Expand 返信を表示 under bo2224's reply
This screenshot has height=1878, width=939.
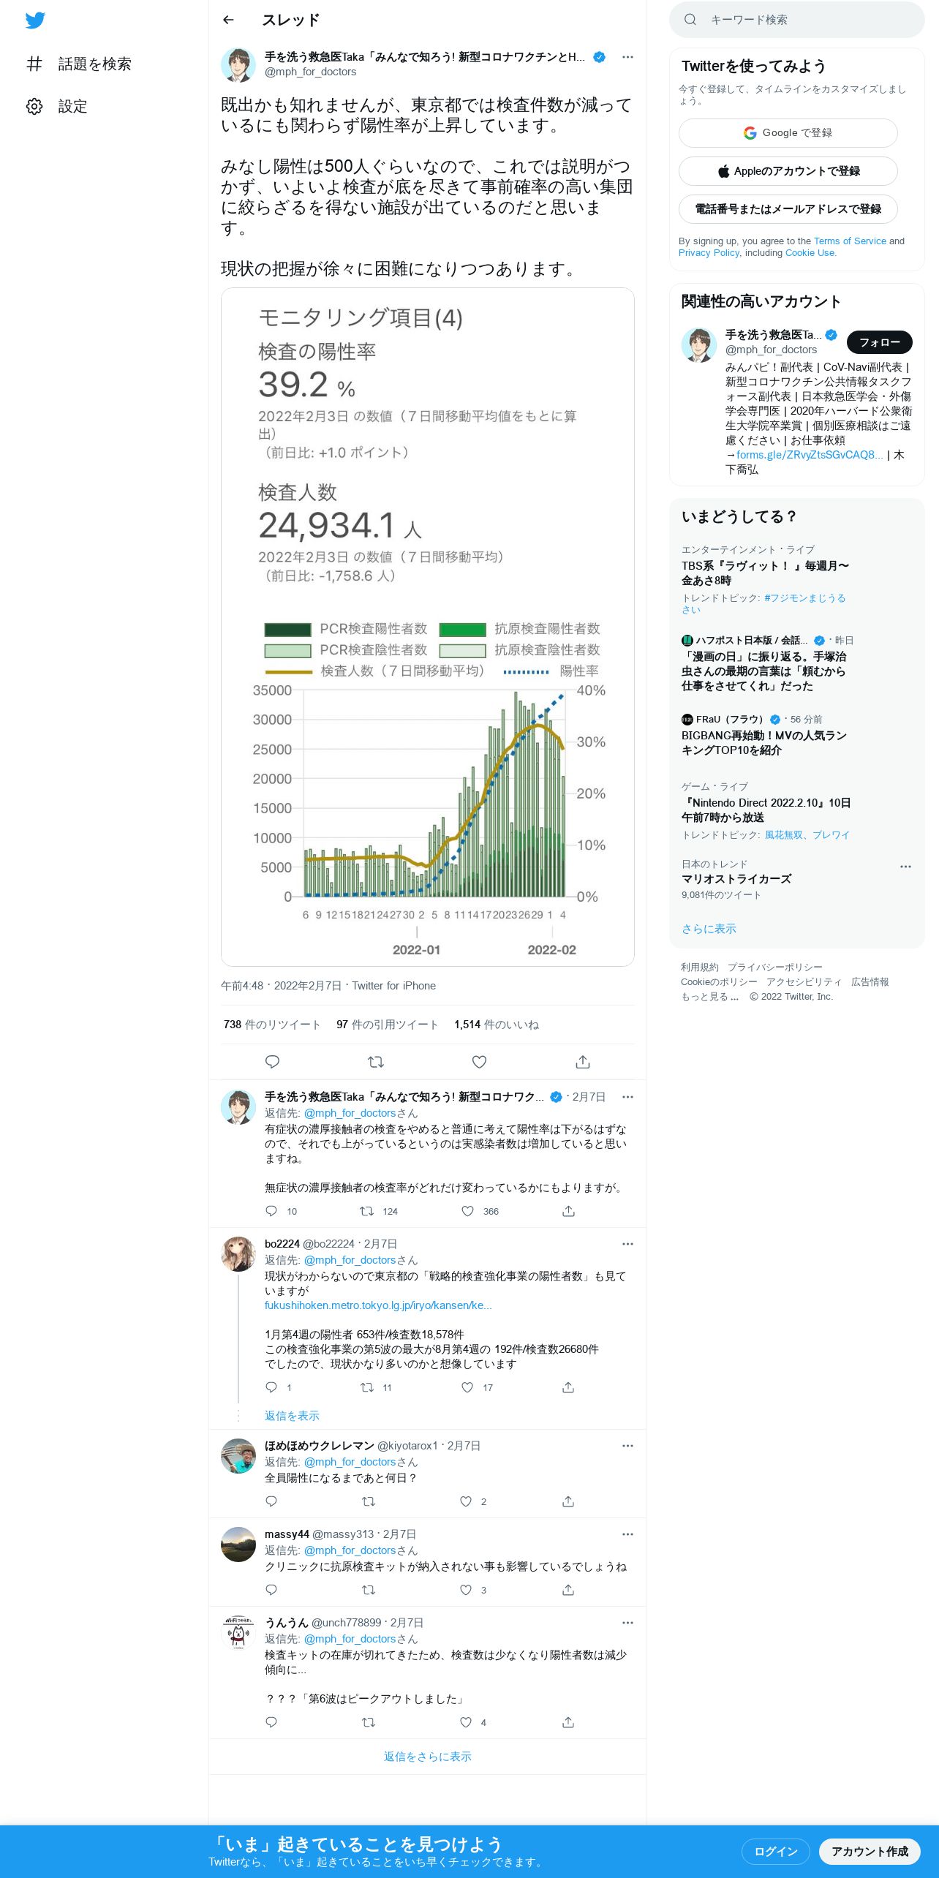pos(292,1416)
